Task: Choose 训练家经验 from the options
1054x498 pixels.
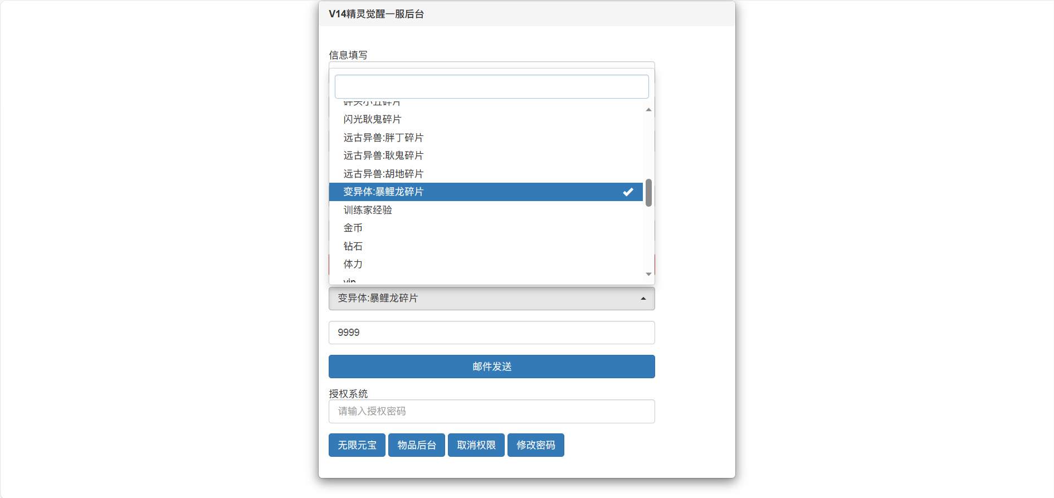Action: [368, 210]
